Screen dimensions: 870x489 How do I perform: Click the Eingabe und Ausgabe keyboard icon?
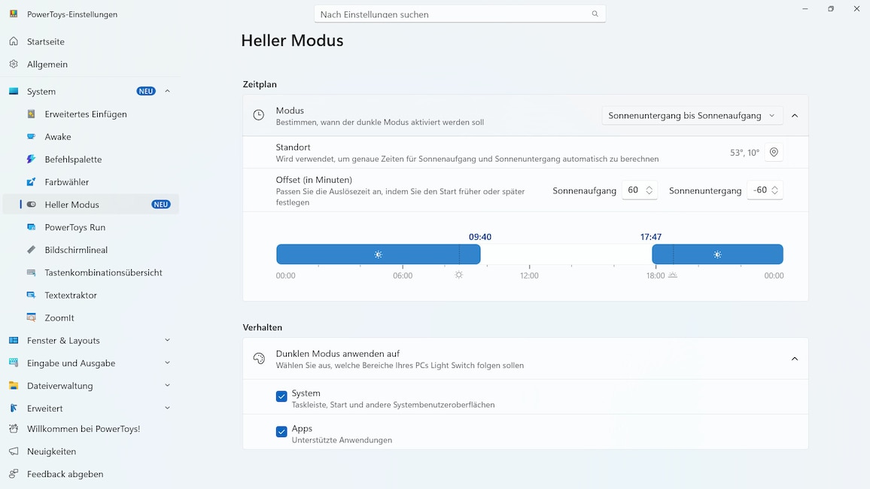click(x=14, y=363)
